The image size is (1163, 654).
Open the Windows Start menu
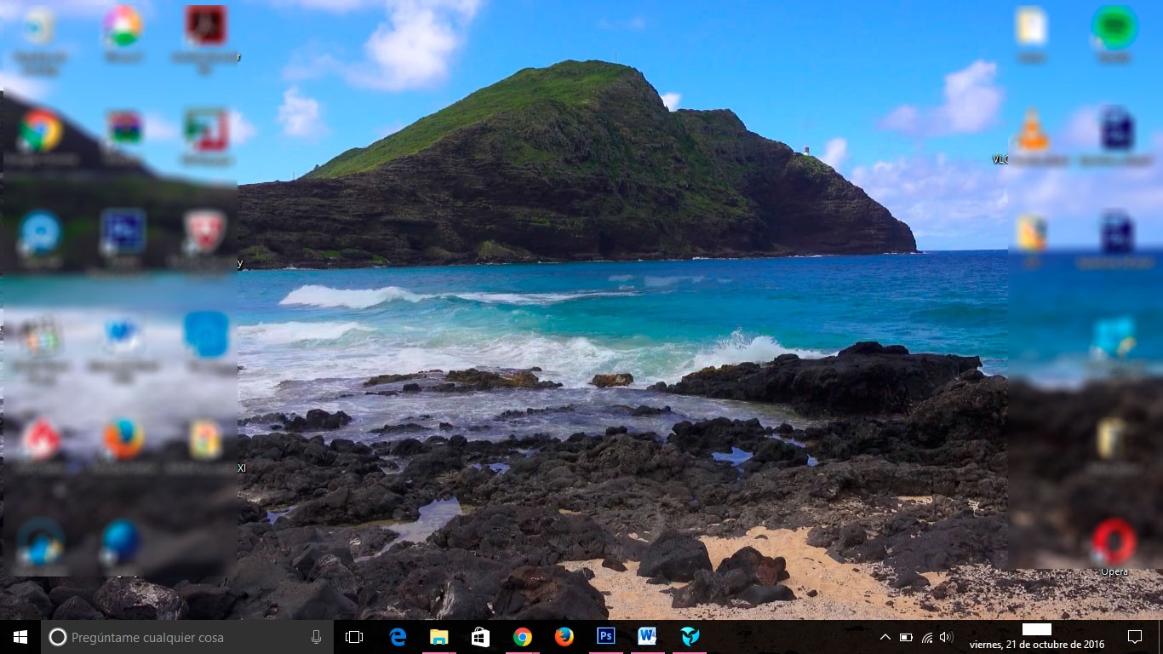pyautogui.click(x=20, y=637)
